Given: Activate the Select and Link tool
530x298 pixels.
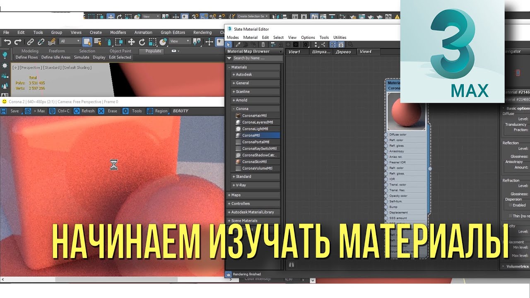Looking at the screenshot, I should pos(31,41).
